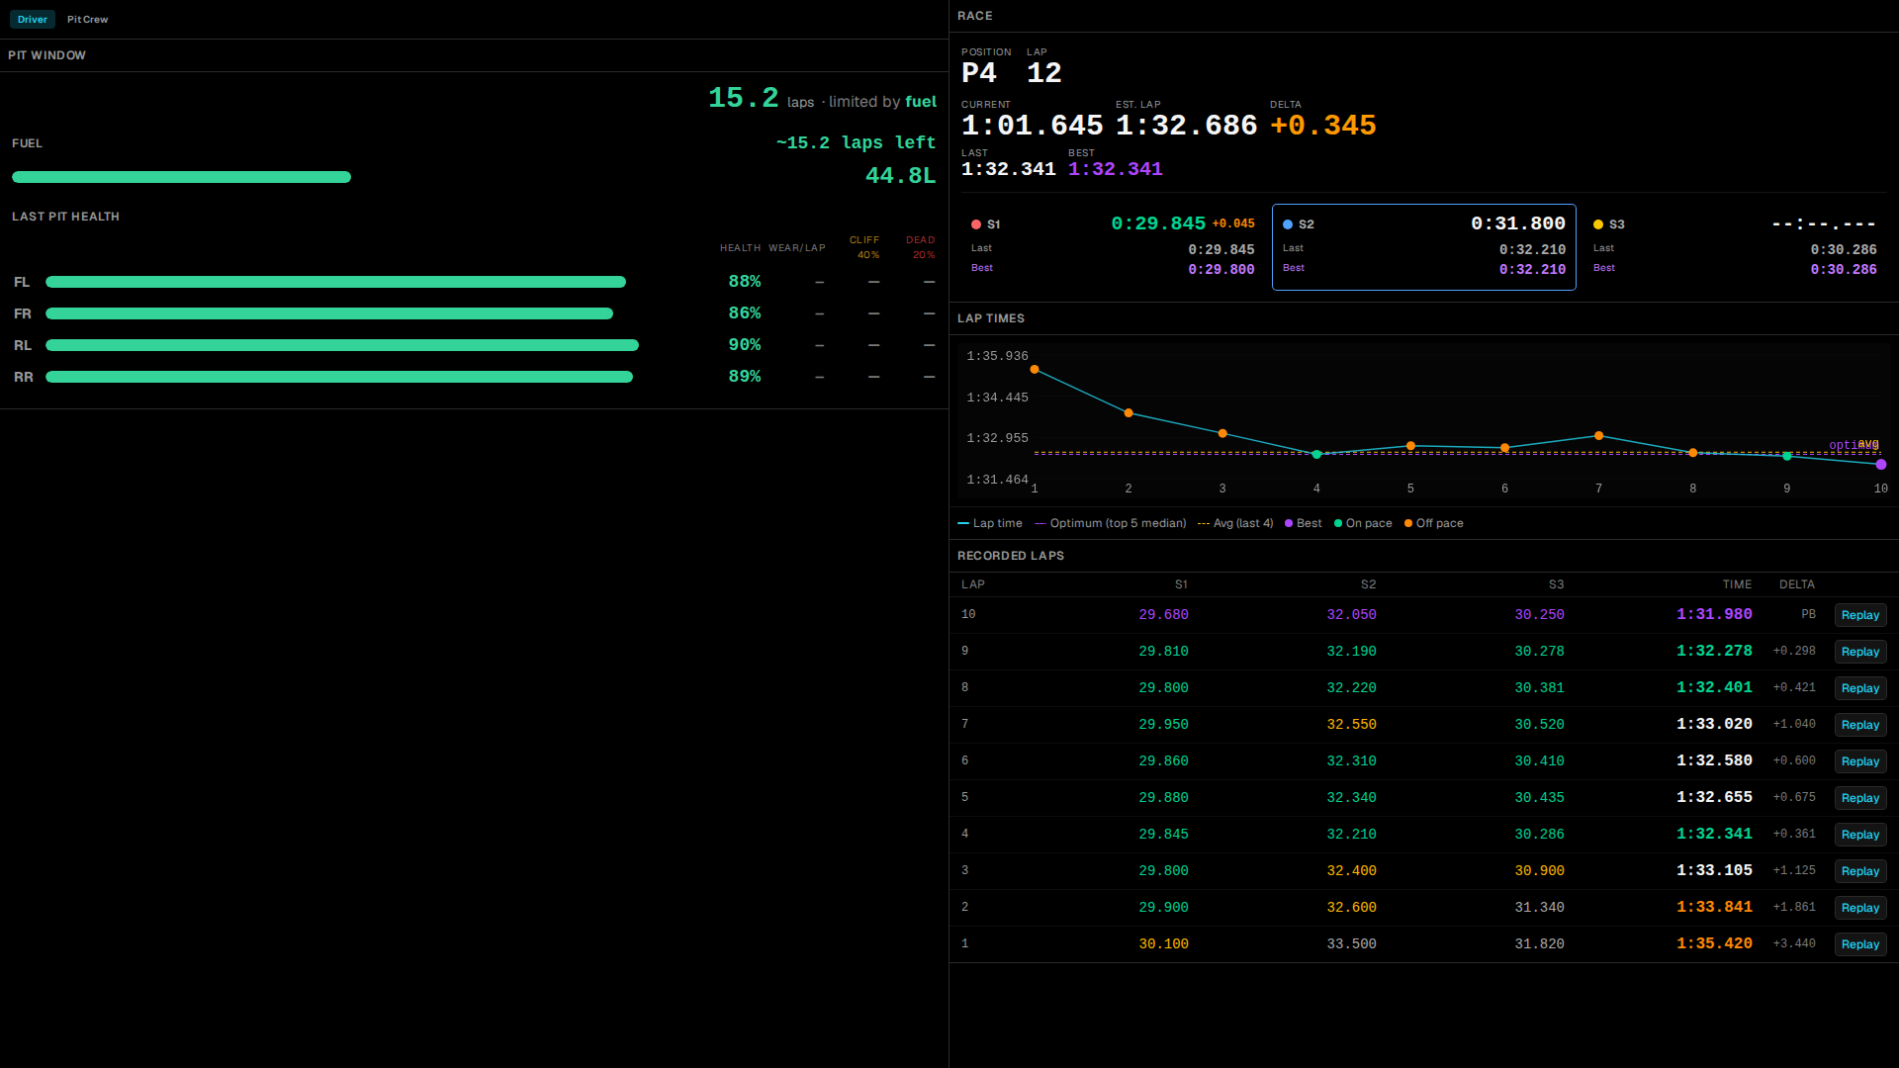Select the Driver tab

(32, 20)
